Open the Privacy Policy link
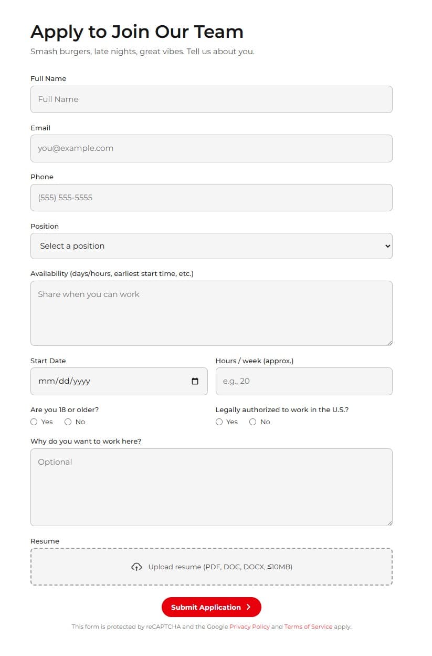Screen dimensions: 432x656 249,627
